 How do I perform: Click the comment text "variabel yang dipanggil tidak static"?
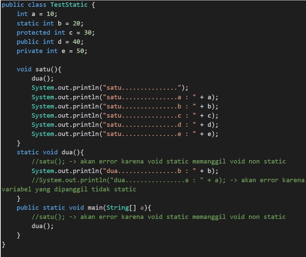[69, 189]
